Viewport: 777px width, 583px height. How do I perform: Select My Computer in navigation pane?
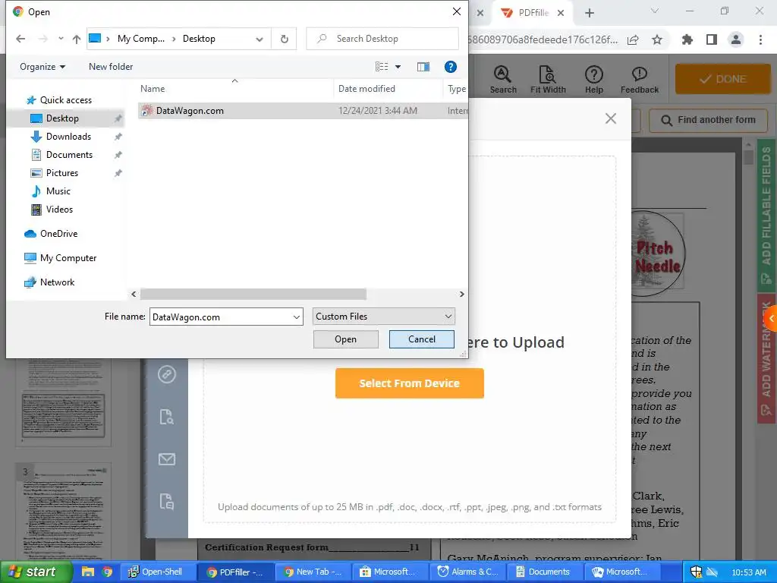(68, 258)
